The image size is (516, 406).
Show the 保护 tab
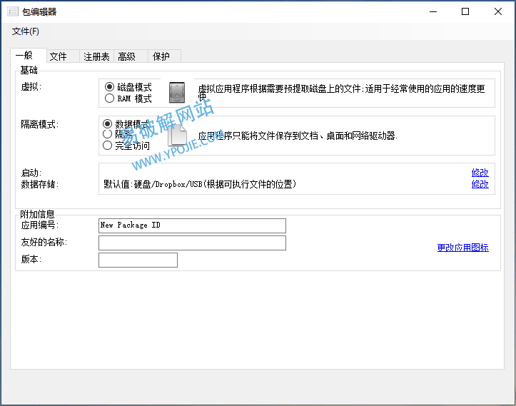tap(161, 56)
